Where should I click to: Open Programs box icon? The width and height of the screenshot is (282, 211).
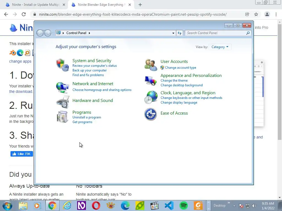[x=62, y=117]
